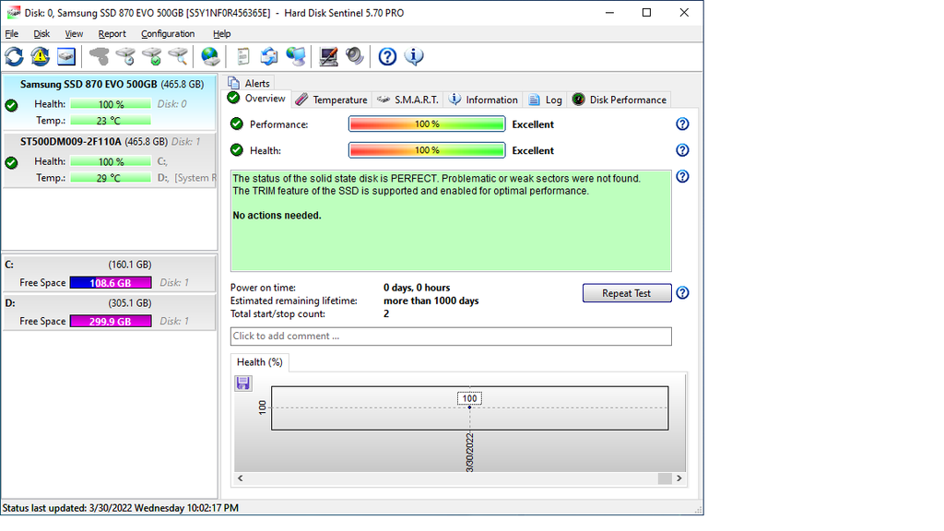The image size is (944, 531).
Task: Click the 100 data point on Health graph
Action: click(469, 407)
